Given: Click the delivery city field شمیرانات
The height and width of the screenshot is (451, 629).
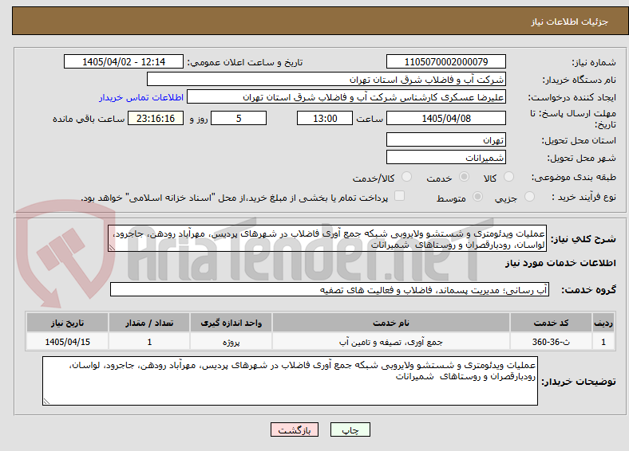Looking at the screenshot, I should tap(445, 158).
